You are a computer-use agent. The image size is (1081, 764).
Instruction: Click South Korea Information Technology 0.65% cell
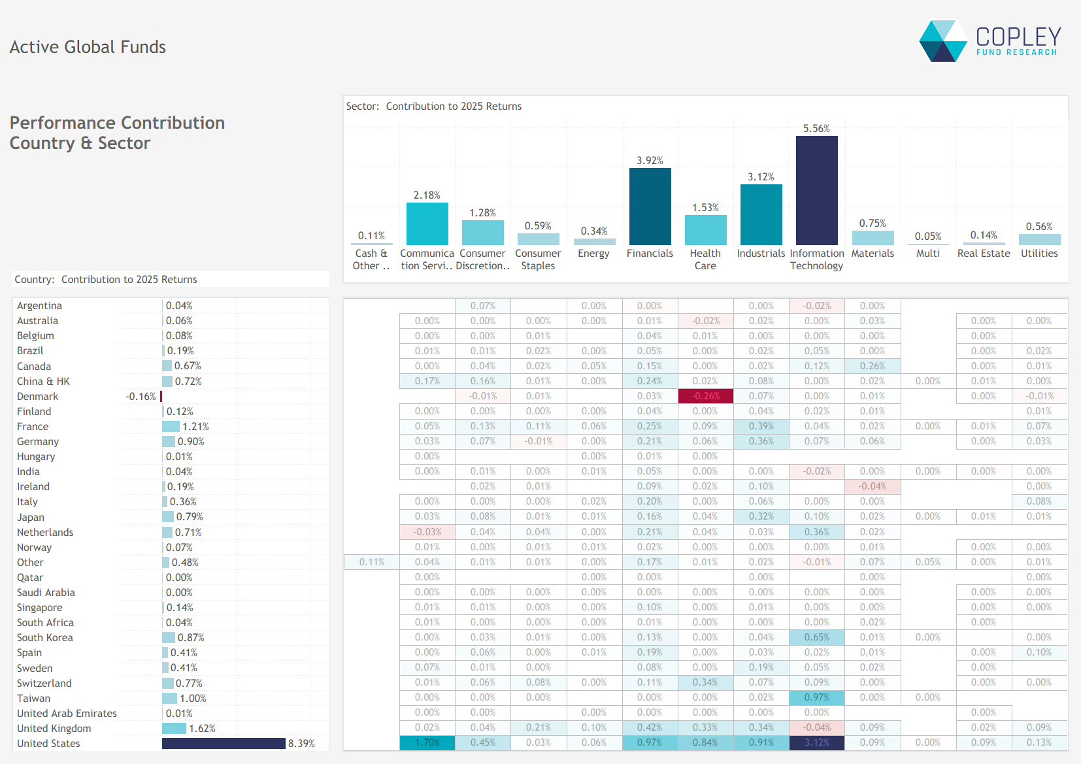tap(816, 637)
